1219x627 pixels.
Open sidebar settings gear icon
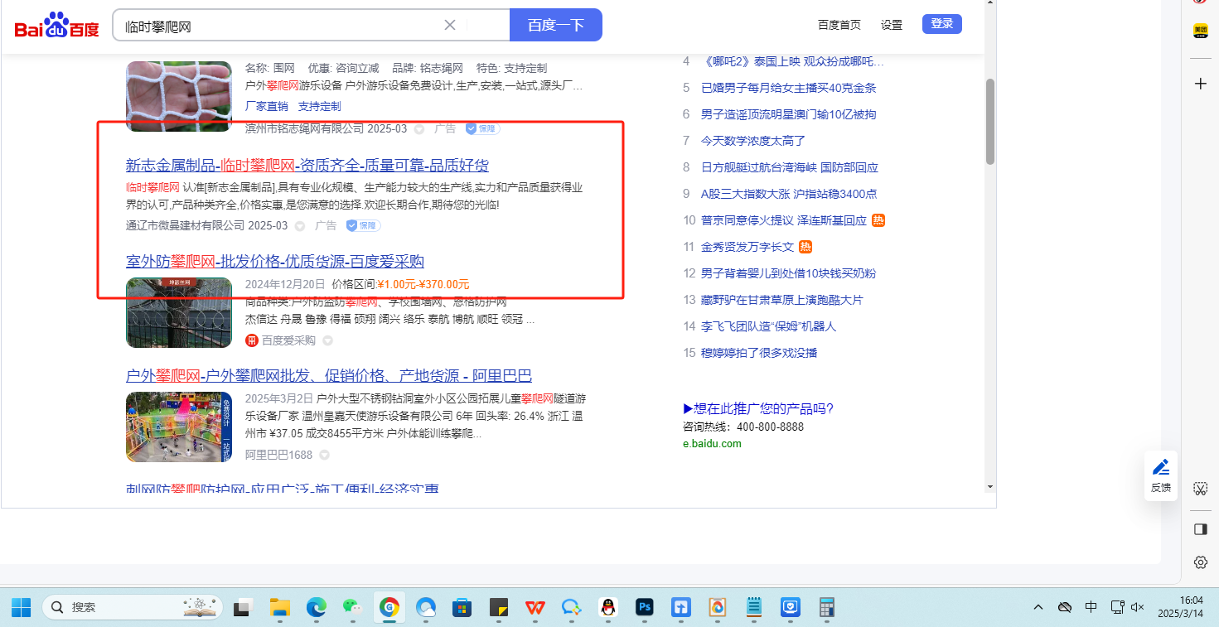tap(1200, 562)
